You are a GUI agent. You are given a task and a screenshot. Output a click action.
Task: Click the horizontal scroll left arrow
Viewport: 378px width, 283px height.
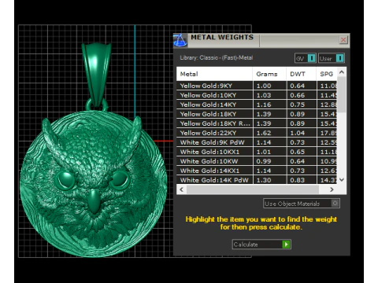point(182,189)
